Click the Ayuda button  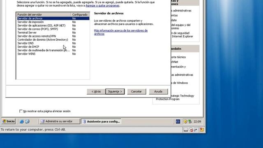tap(158, 91)
